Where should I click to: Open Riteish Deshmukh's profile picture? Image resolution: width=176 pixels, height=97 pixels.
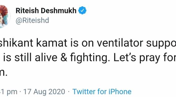point(5,16)
